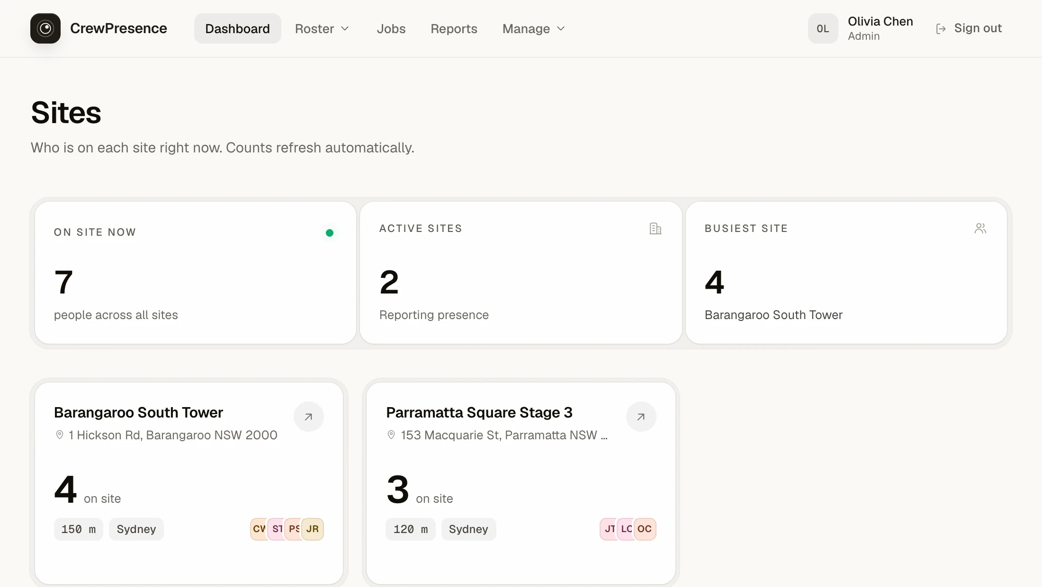Open Barangaroo South Tower via arrow icon
The width and height of the screenshot is (1042, 587).
(309, 417)
